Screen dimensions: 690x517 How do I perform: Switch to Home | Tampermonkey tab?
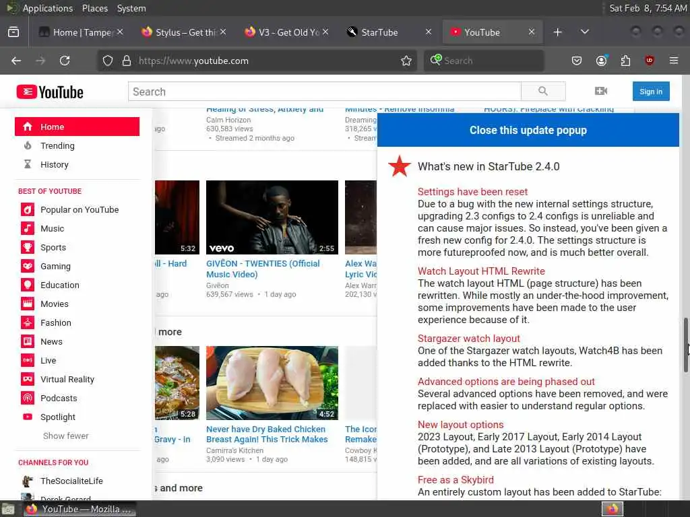pos(81,32)
